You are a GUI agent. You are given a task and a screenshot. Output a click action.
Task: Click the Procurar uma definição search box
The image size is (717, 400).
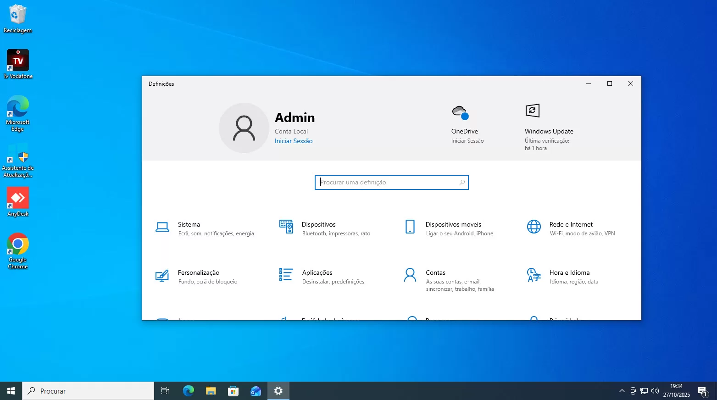click(x=391, y=182)
